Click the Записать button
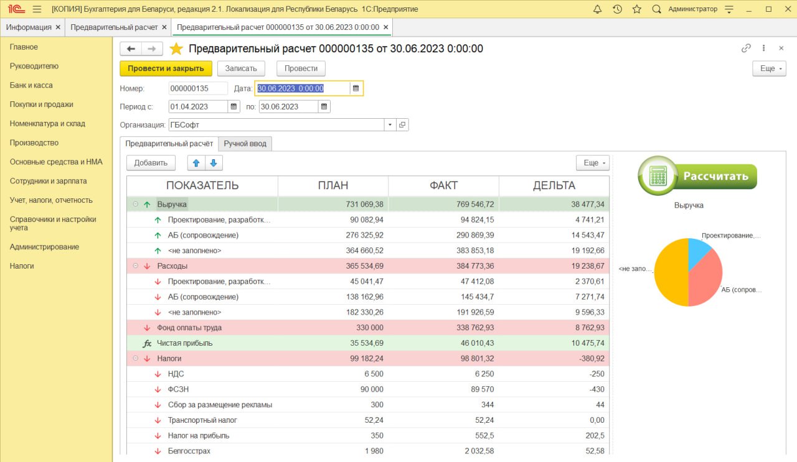This screenshot has height=462, width=797. point(241,68)
